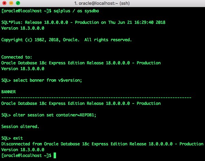Click the banner result row under dashes
The height and width of the screenshot is (161, 205).
(81, 103)
